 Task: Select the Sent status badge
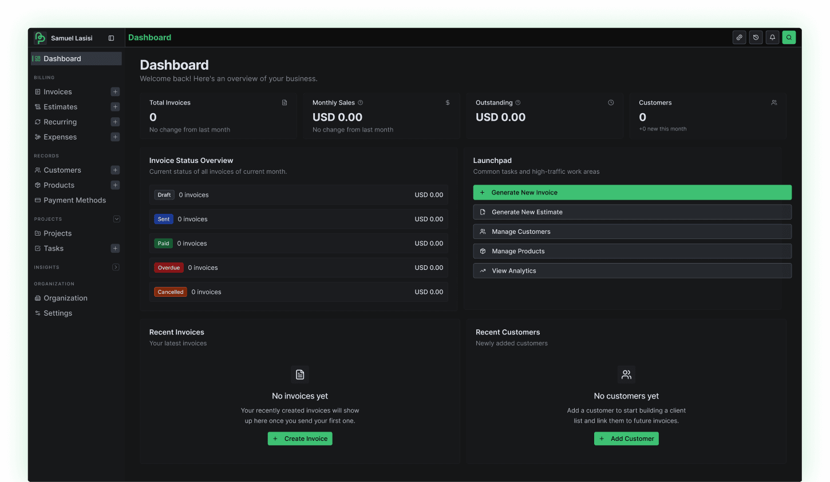click(164, 219)
